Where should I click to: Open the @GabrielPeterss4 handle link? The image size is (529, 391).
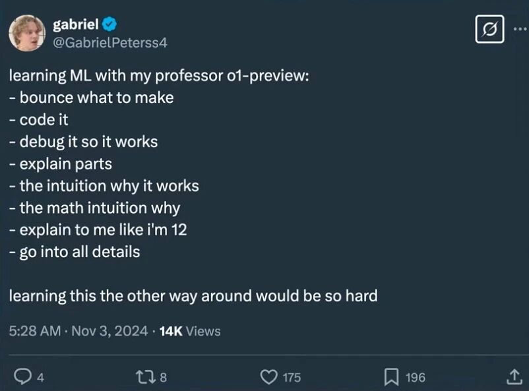(110, 42)
